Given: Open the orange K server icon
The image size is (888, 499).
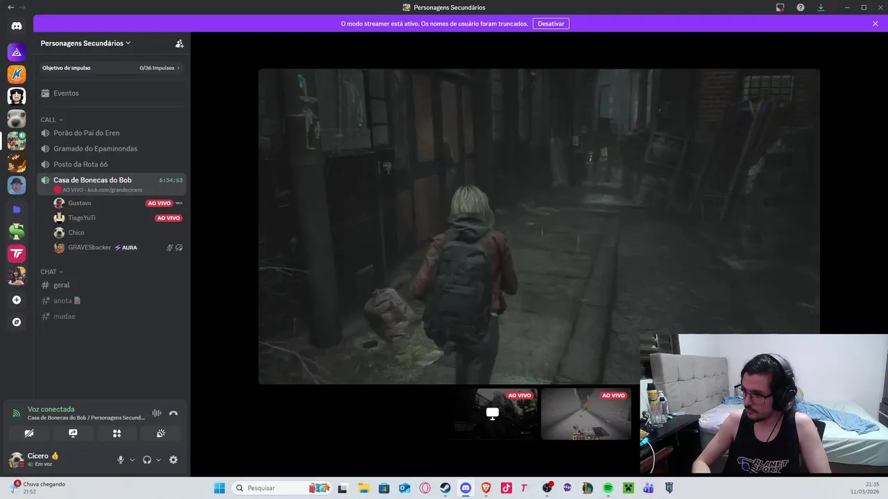Looking at the screenshot, I should coord(17,74).
